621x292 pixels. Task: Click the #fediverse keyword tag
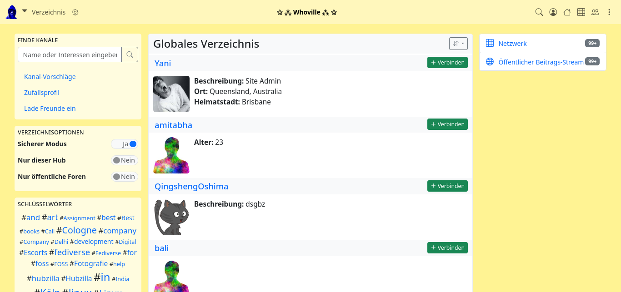click(70, 252)
